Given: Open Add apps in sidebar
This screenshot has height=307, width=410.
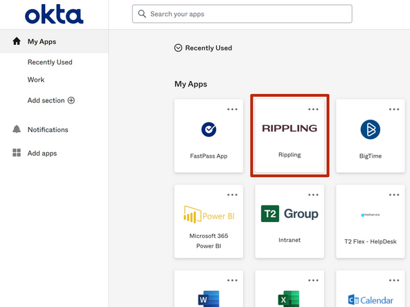Looking at the screenshot, I should click(x=42, y=153).
